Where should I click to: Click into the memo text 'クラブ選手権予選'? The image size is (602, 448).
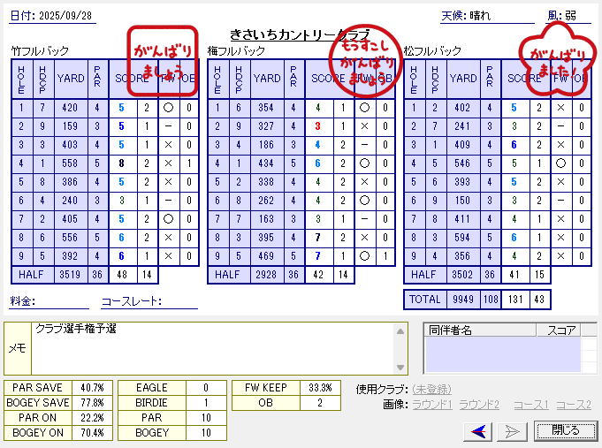(x=76, y=330)
